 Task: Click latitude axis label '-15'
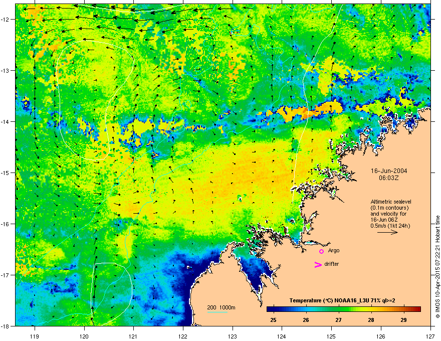pyautogui.click(x=6, y=173)
